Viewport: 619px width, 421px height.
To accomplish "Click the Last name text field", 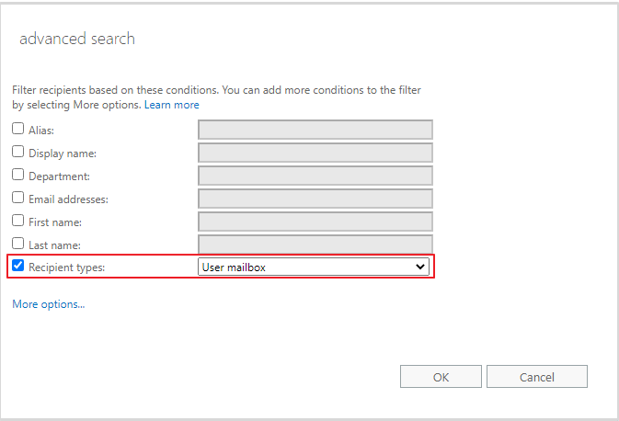I will (x=315, y=245).
